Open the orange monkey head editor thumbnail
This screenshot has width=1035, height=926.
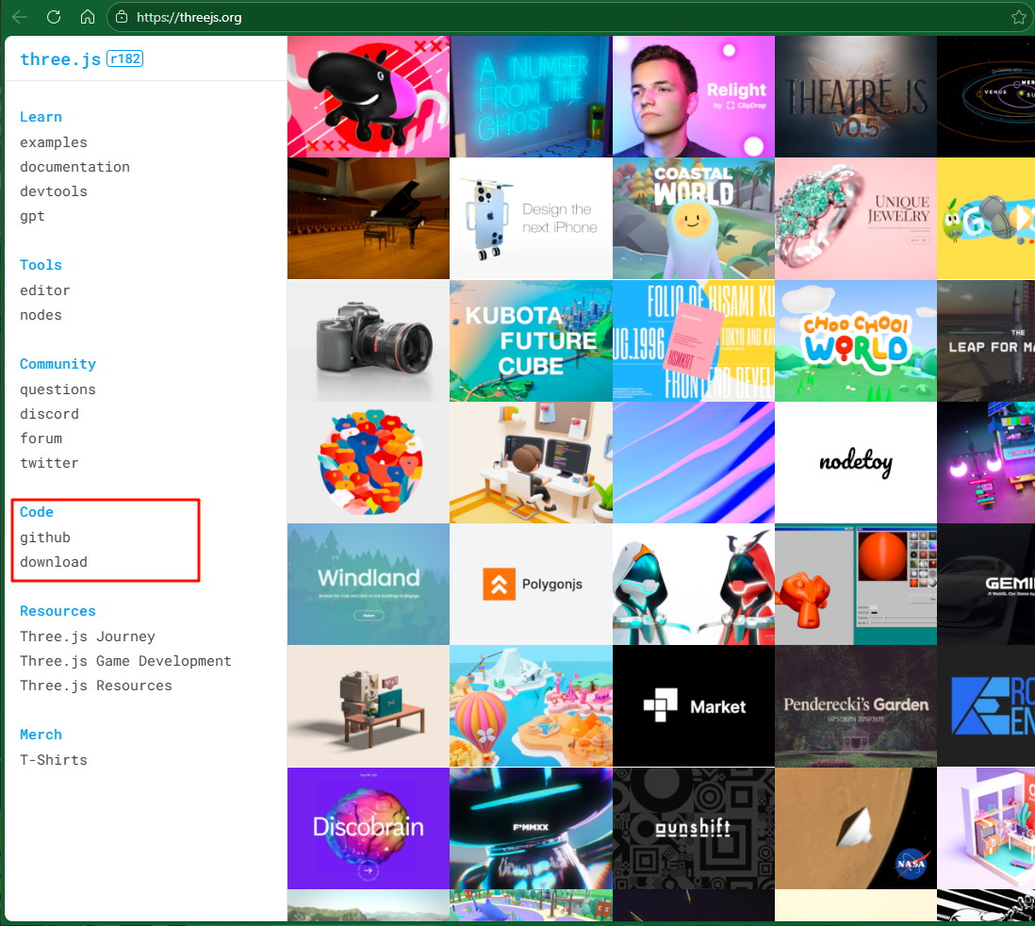(856, 585)
